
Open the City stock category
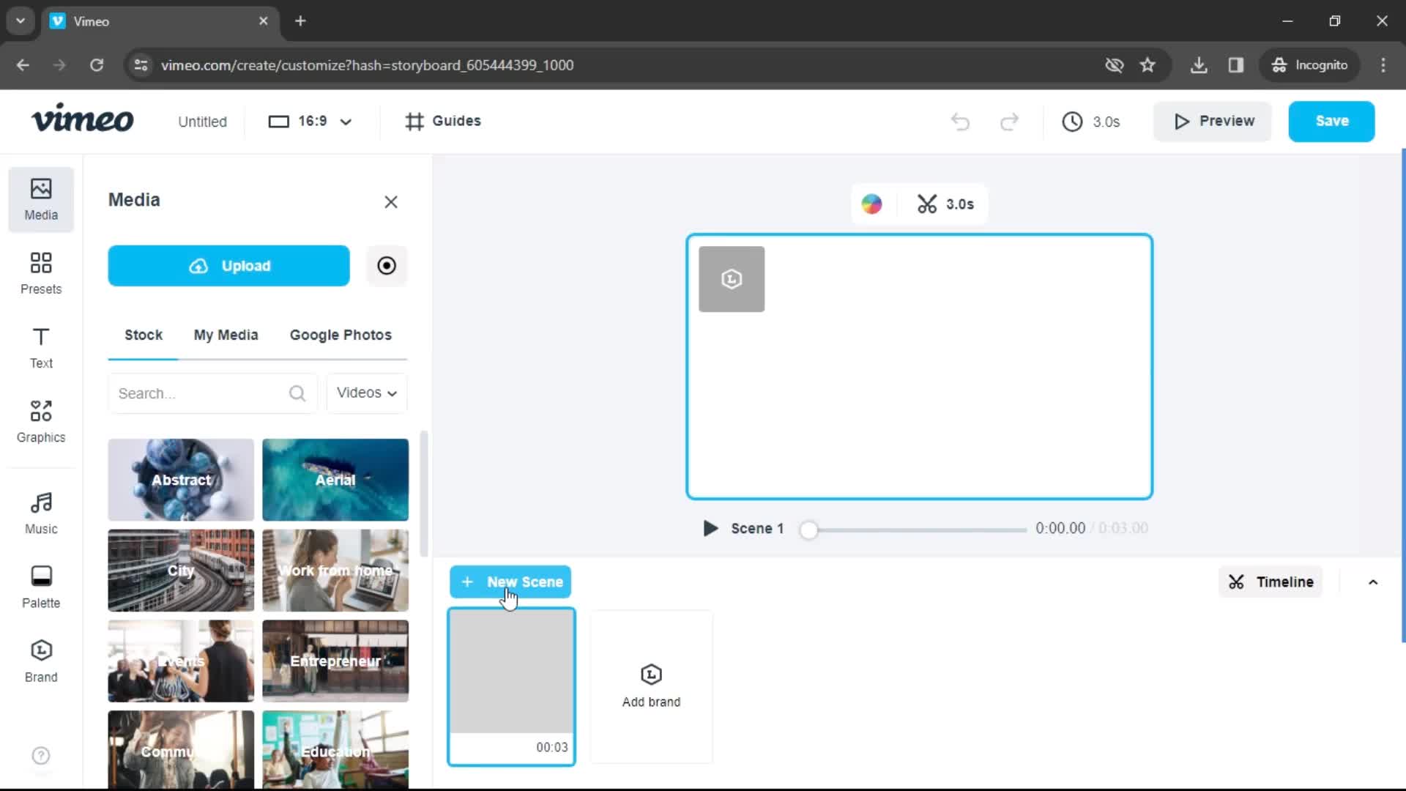point(181,571)
